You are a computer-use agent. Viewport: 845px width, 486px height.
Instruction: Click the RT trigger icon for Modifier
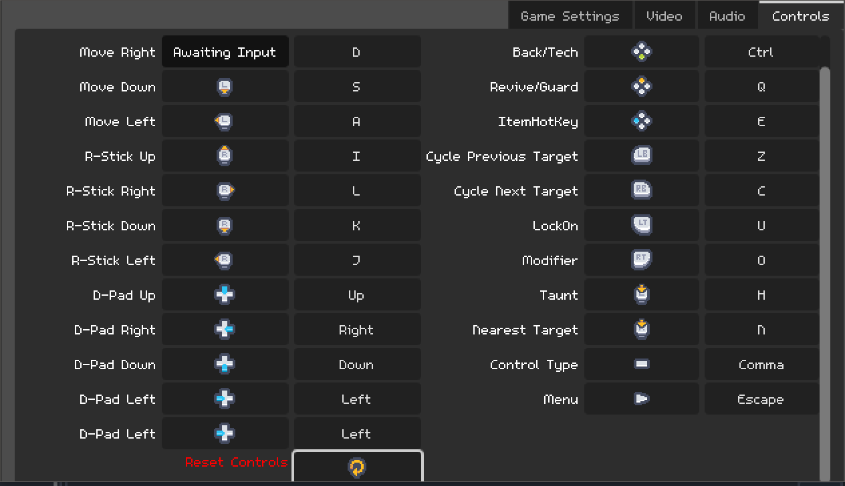tap(642, 260)
